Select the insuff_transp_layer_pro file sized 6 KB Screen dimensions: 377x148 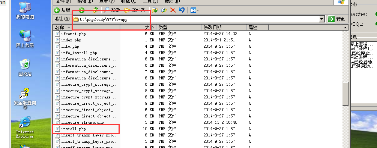click(90, 135)
